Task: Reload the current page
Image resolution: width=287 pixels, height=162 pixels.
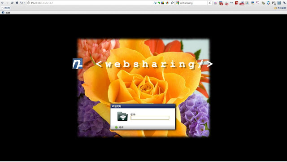Action: pos(12,3)
